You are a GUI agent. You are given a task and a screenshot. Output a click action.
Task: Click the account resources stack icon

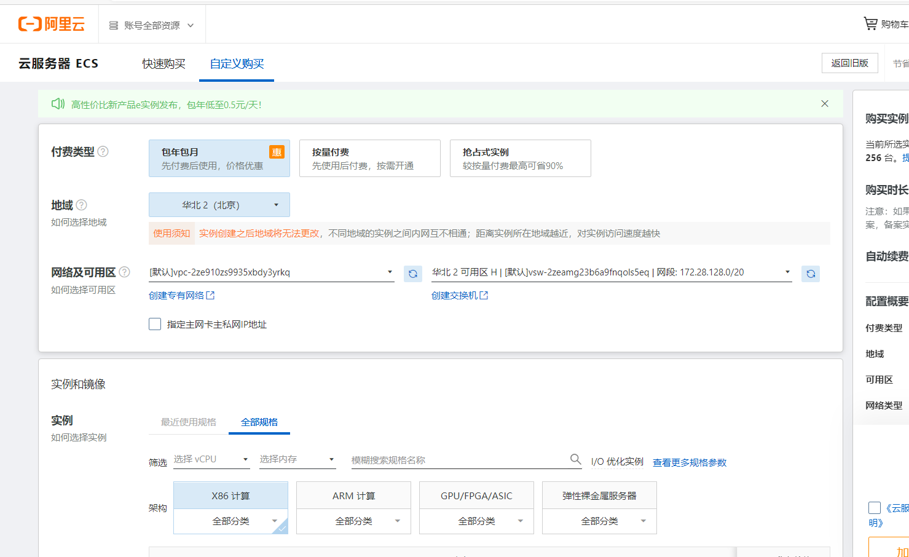point(114,25)
